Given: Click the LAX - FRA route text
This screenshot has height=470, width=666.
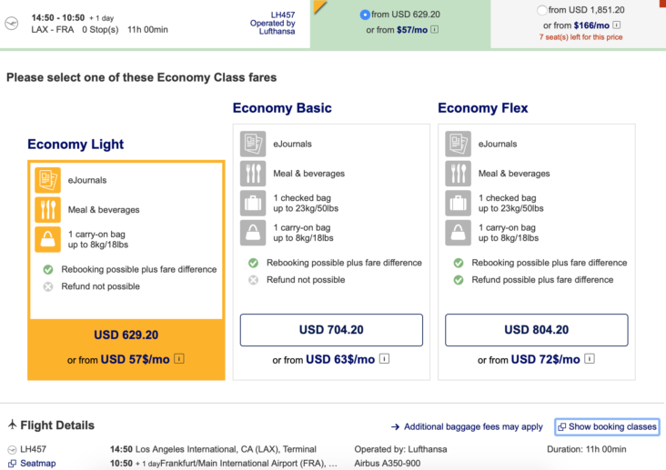Looking at the screenshot, I should click(x=52, y=30).
